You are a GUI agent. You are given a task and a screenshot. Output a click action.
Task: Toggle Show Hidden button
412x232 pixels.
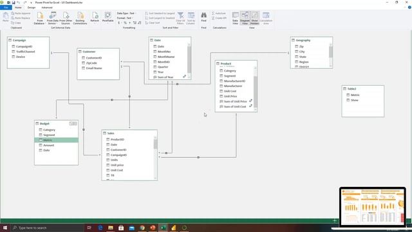click(255, 18)
